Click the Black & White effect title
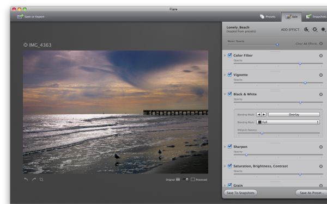The height and width of the screenshot is (204, 327). (x=245, y=94)
